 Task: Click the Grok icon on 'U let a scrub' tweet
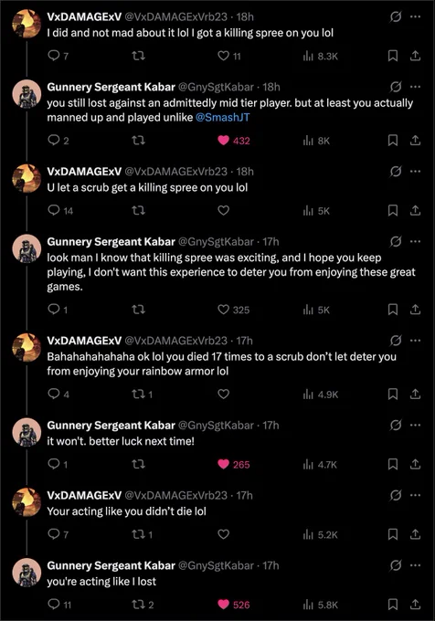tap(396, 172)
